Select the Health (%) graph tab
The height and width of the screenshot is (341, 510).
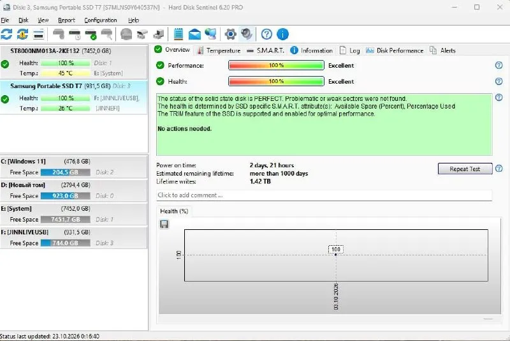[174, 211]
